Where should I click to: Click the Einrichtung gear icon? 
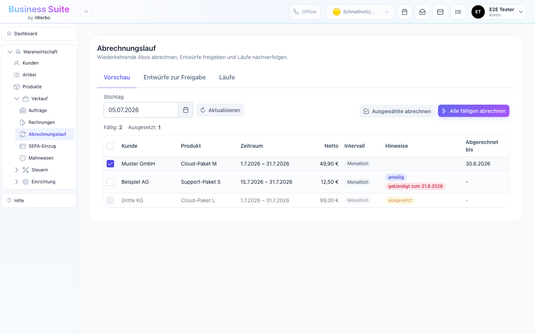[26, 182]
